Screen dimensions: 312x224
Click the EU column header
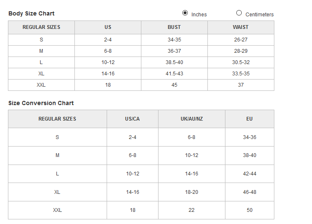[x=249, y=119]
